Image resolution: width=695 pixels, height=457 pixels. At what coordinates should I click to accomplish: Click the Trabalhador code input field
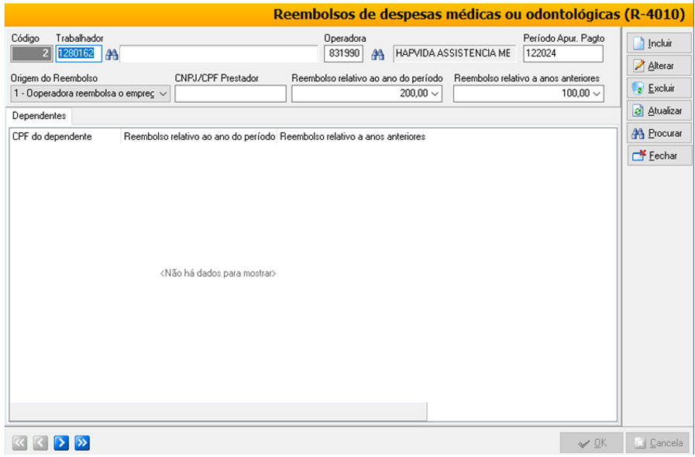click(78, 54)
